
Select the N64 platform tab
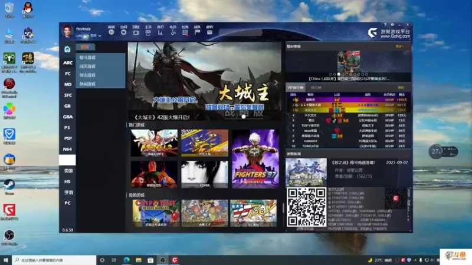pos(67,150)
